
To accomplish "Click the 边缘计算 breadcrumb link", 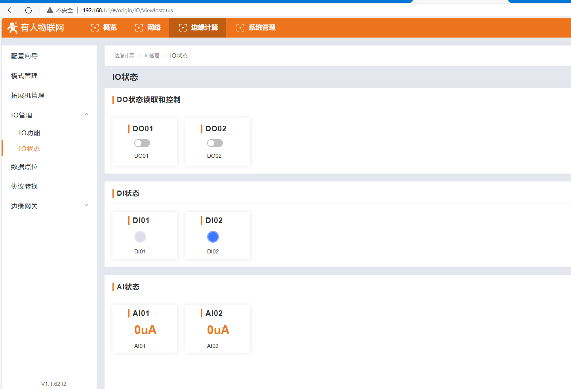I will pyautogui.click(x=124, y=56).
